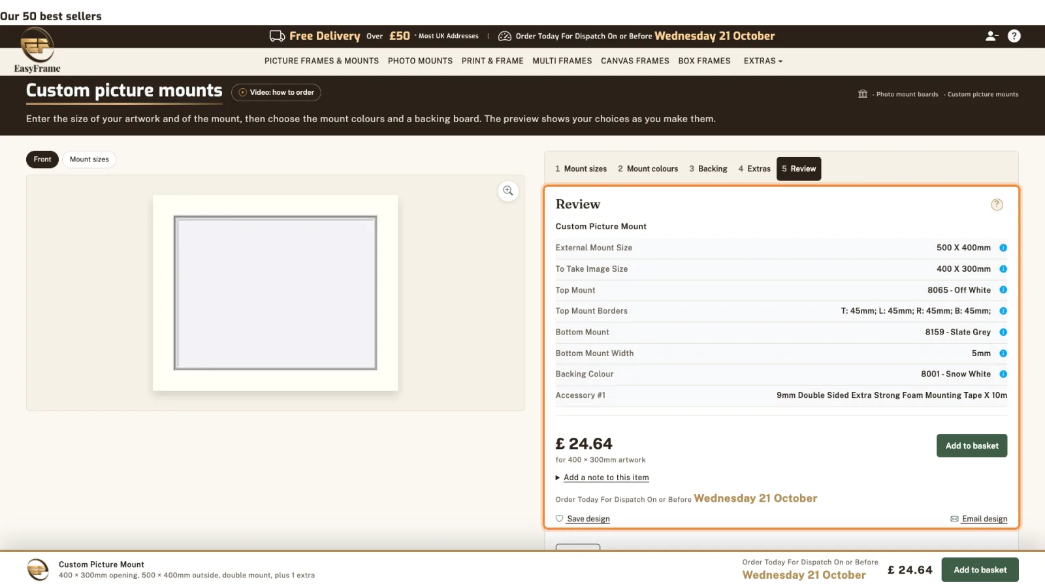Screen dimensions: 1045x588
Task: Show info for Bottom Mount Width
Action: [x=1003, y=353]
